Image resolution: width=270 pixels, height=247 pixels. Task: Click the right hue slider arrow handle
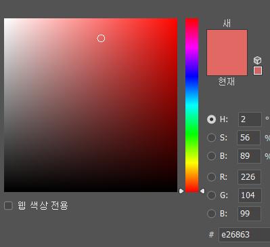202,191
